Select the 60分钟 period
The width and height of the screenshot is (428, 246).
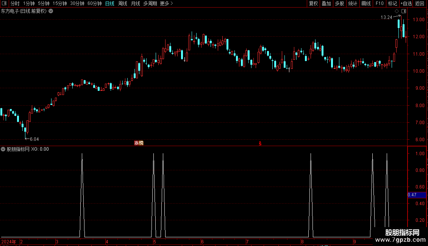coord(95,3)
